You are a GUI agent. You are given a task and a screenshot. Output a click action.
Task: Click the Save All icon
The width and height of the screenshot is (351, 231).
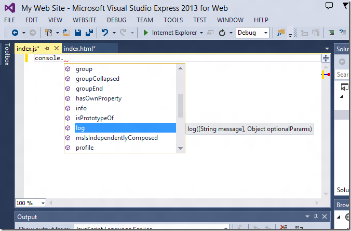89,33
